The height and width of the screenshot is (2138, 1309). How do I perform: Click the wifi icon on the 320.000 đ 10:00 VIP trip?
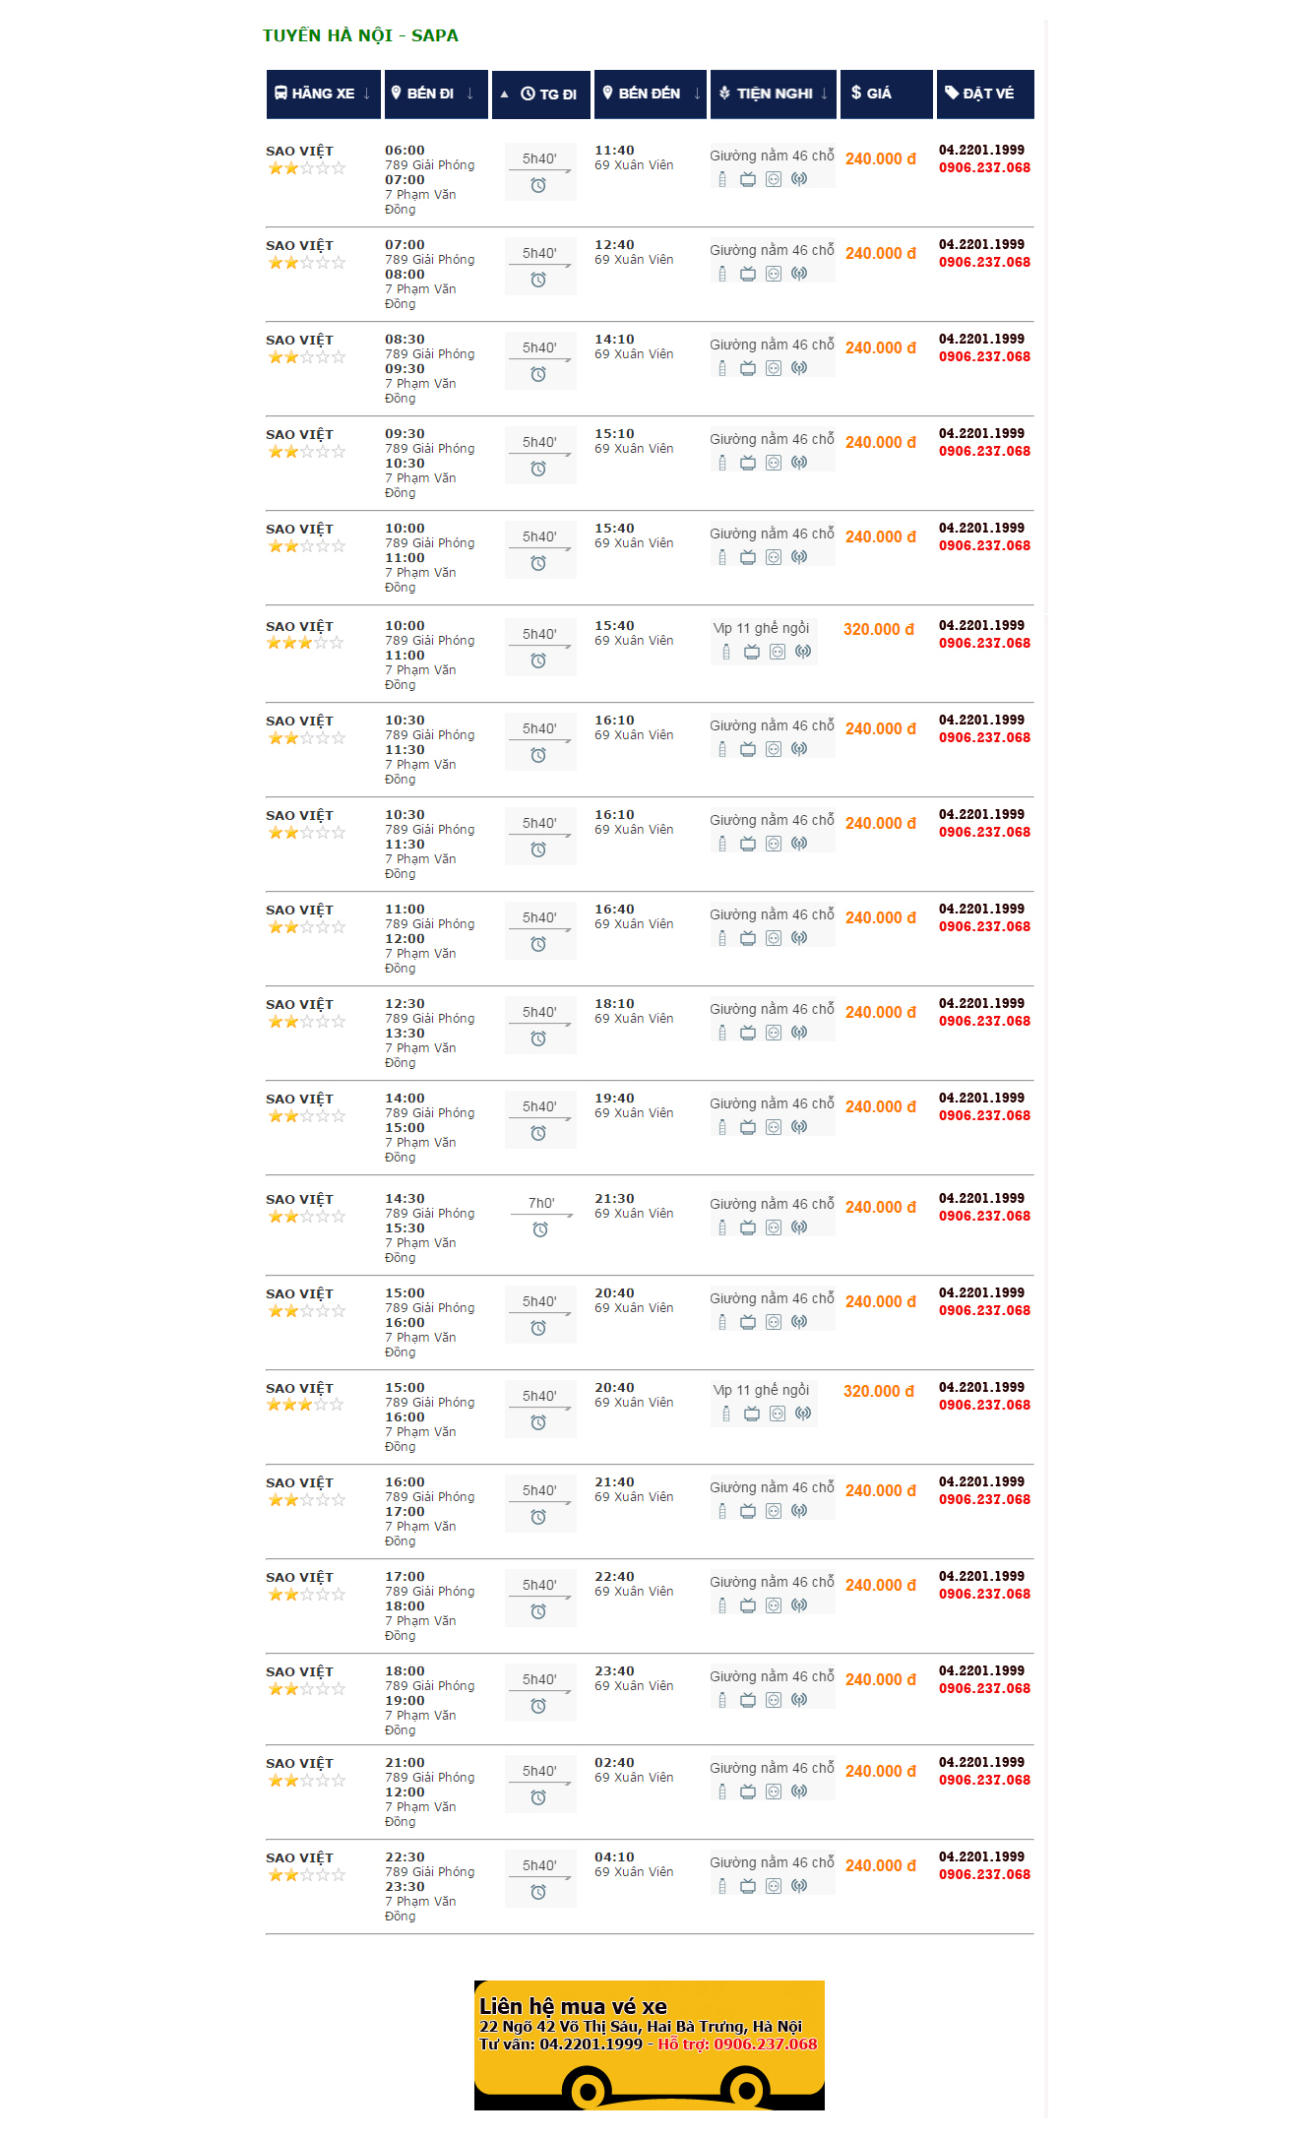click(x=803, y=652)
